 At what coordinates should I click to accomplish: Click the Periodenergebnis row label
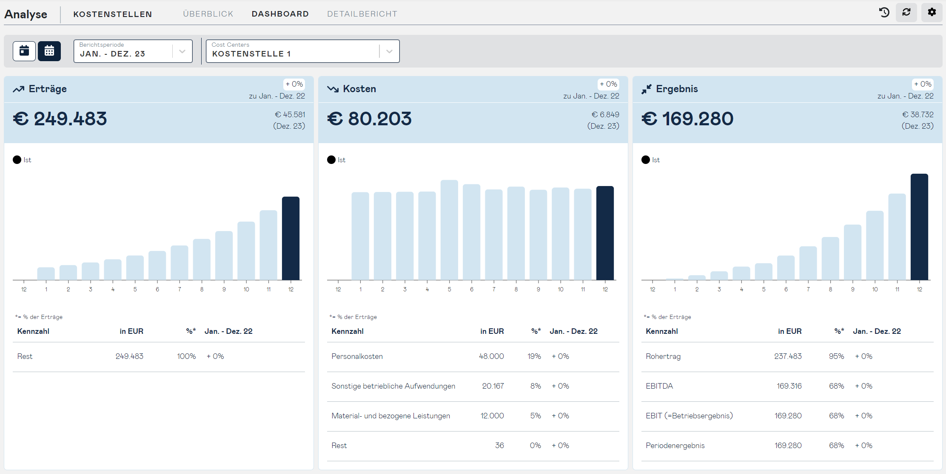(x=675, y=446)
